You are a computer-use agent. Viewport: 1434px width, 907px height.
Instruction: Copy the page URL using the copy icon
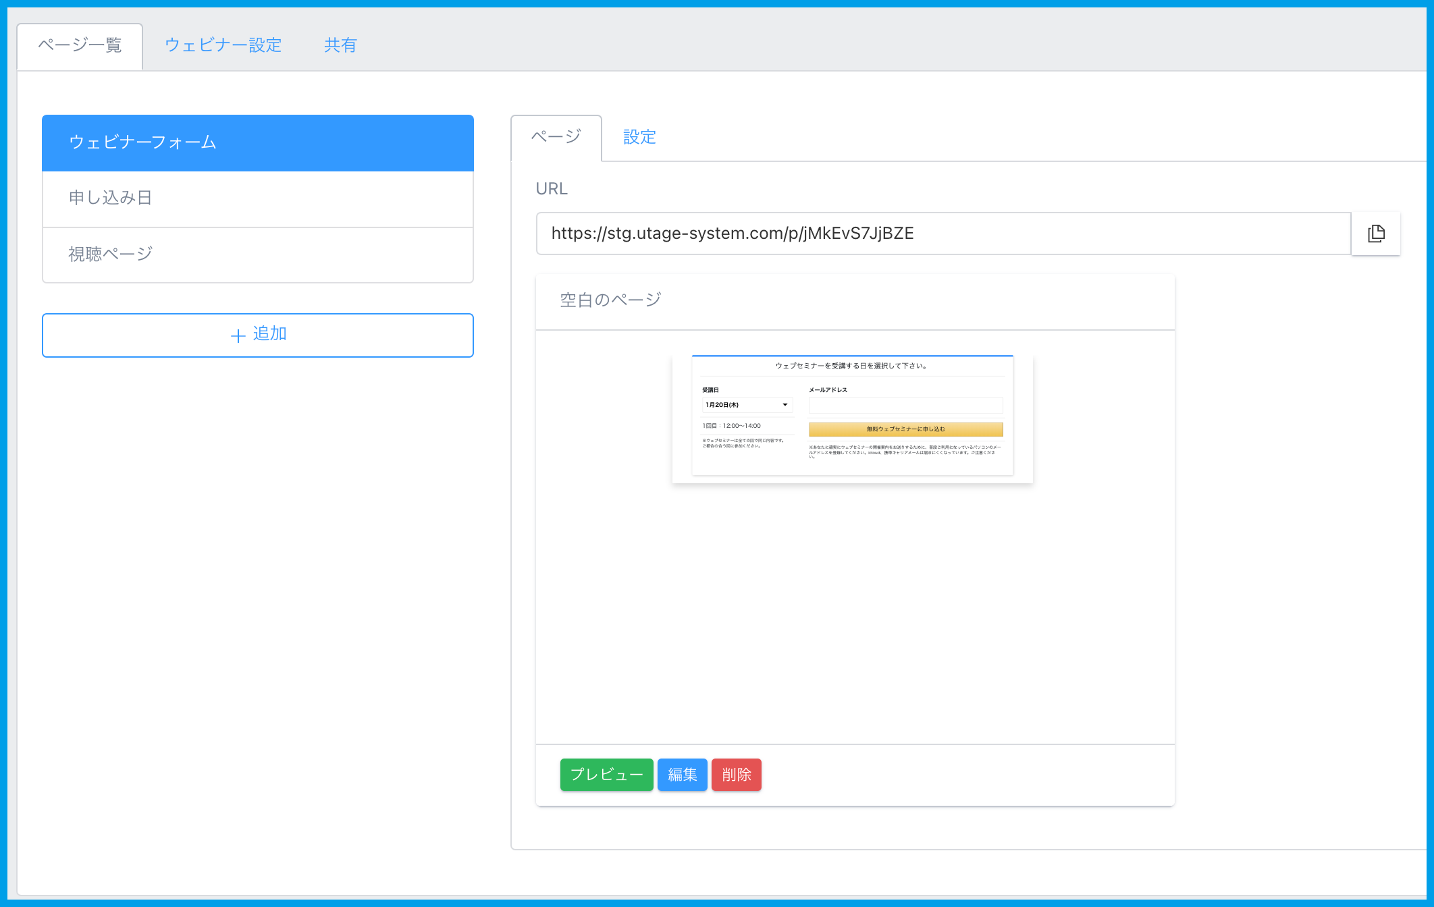(x=1375, y=234)
